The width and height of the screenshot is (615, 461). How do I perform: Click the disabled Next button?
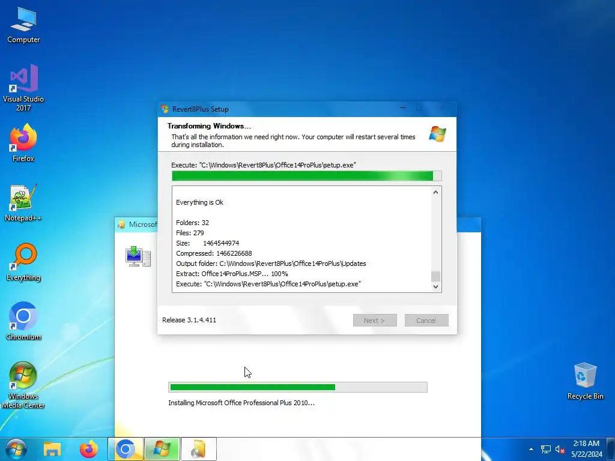375,321
